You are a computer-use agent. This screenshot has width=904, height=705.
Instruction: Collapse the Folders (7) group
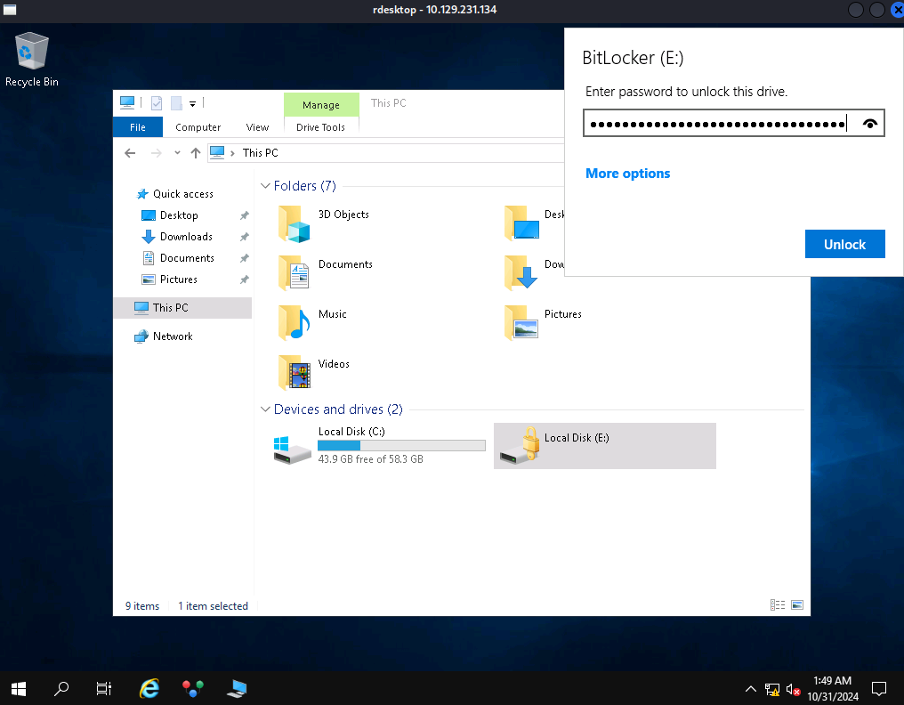click(x=265, y=186)
